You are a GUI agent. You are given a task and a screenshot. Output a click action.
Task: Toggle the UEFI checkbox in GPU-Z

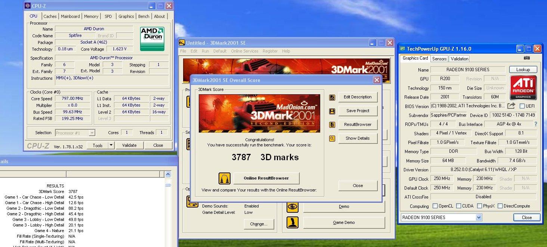pyautogui.click(x=522, y=106)
